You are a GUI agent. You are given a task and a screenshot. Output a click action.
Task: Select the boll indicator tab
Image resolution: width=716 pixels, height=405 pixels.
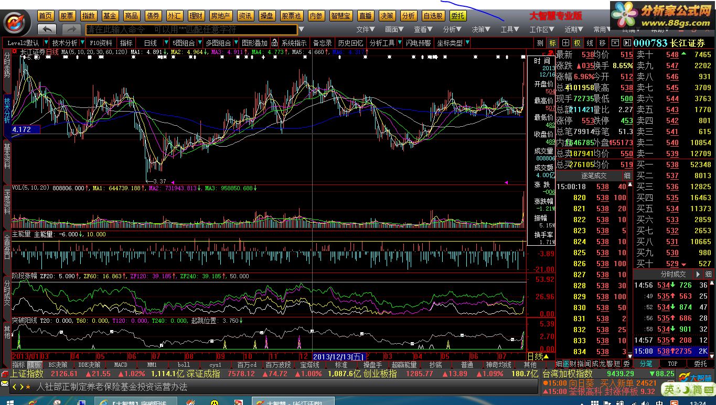184,364
